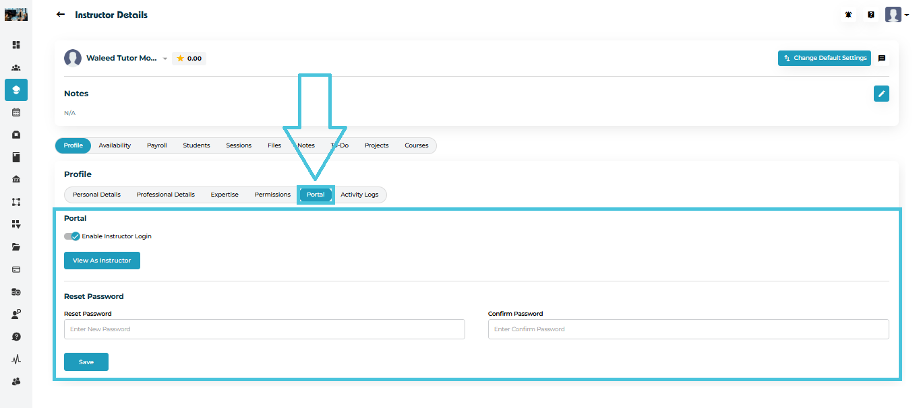
Task: Select the Permissions sub-tab
Action: (x=272, y=195)
